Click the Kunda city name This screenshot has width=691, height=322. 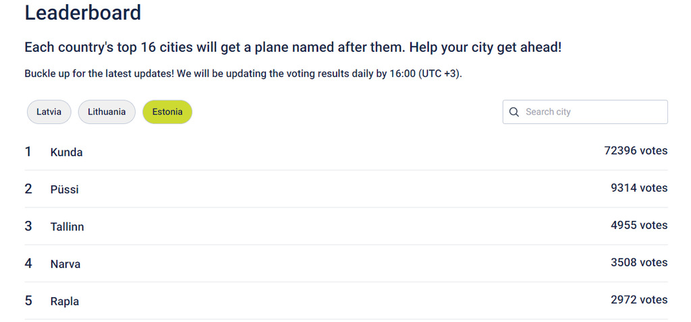coord(66,152)
